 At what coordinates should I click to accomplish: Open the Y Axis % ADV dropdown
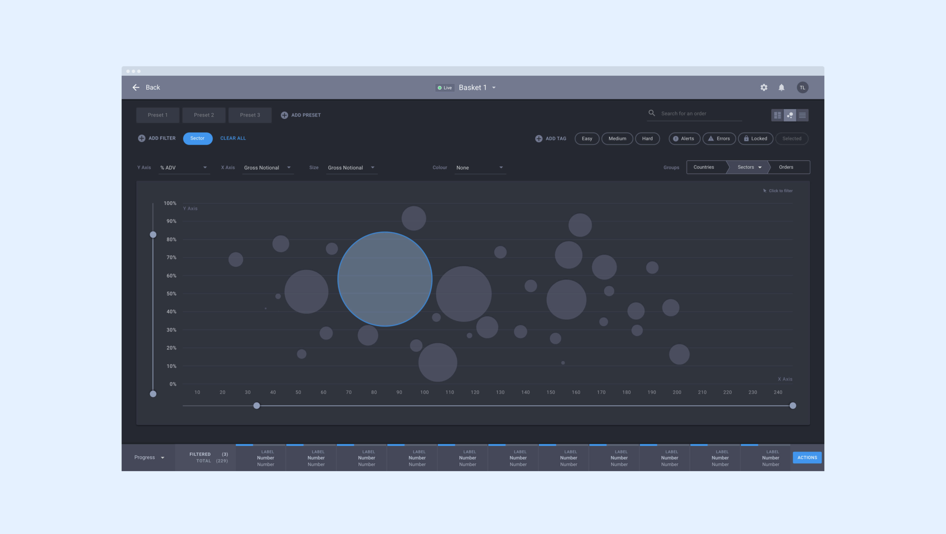(x=184, y=168)
